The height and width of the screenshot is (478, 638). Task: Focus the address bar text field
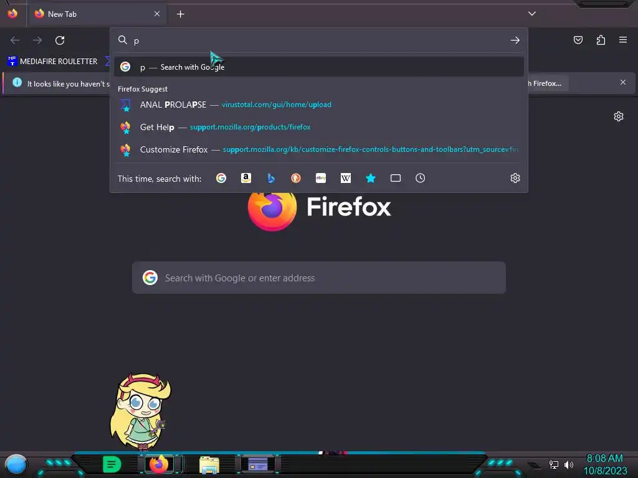[x=318, y=40]
